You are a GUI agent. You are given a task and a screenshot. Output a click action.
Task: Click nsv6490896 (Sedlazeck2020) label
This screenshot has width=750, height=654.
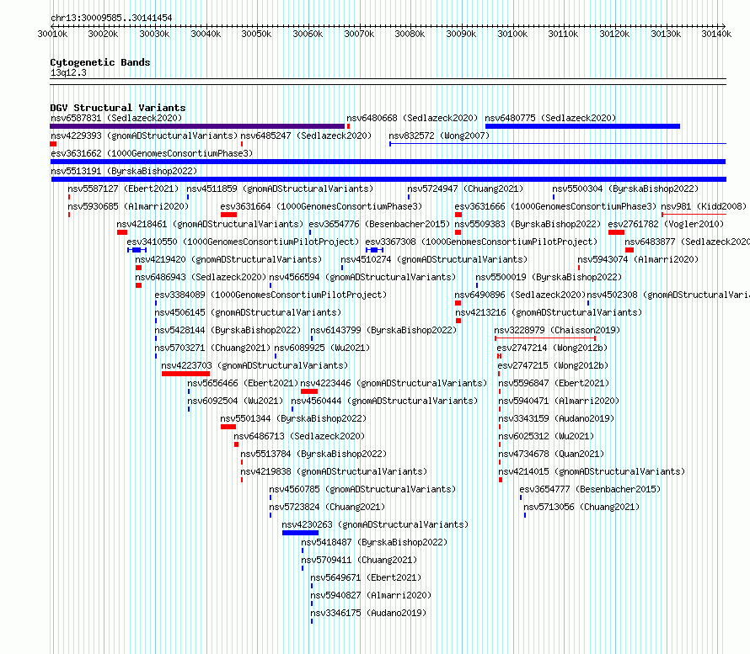[520, 295]
